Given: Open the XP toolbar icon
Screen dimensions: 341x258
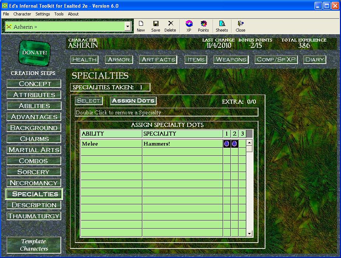Looking at the screenshot, I should [189, 26].
